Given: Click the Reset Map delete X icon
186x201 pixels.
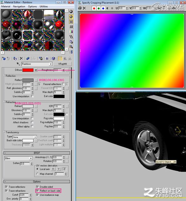Looking at the screenshot, I should [x=21, y=58].
